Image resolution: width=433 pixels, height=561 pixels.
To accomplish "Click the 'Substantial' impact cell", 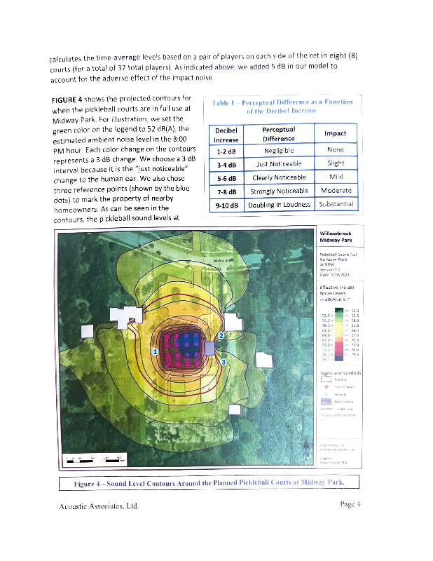I will (x=336, y=204).
